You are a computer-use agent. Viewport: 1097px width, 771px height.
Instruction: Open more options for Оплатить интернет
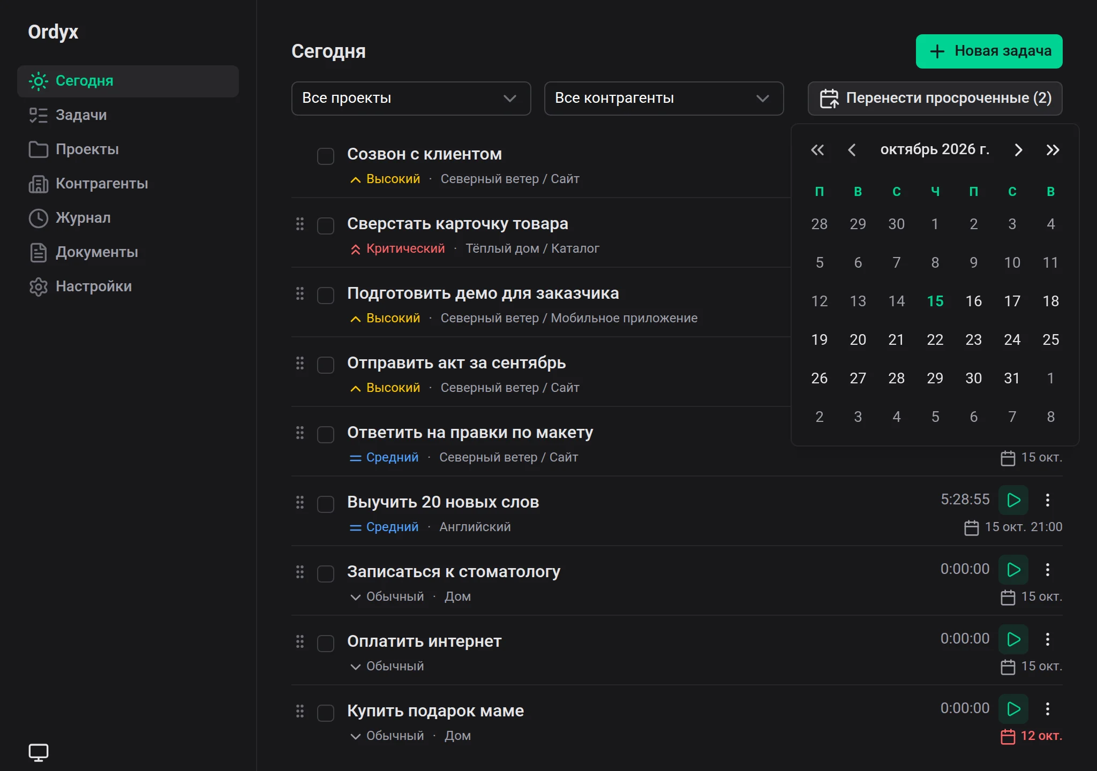pos(1048,639)
